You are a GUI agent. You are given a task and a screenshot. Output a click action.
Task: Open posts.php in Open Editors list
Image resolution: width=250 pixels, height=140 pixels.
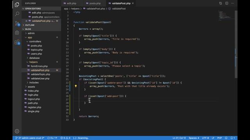(x=41, y=17)
